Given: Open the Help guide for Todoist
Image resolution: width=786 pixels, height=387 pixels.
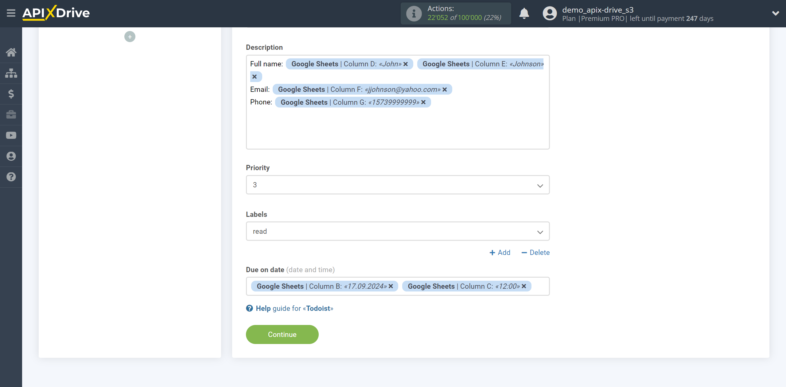Looking at the screenshot, I should (x=294, y=308).
